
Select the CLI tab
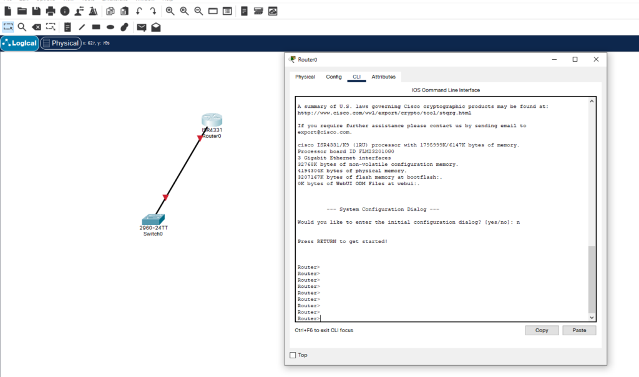coord(356,77)
